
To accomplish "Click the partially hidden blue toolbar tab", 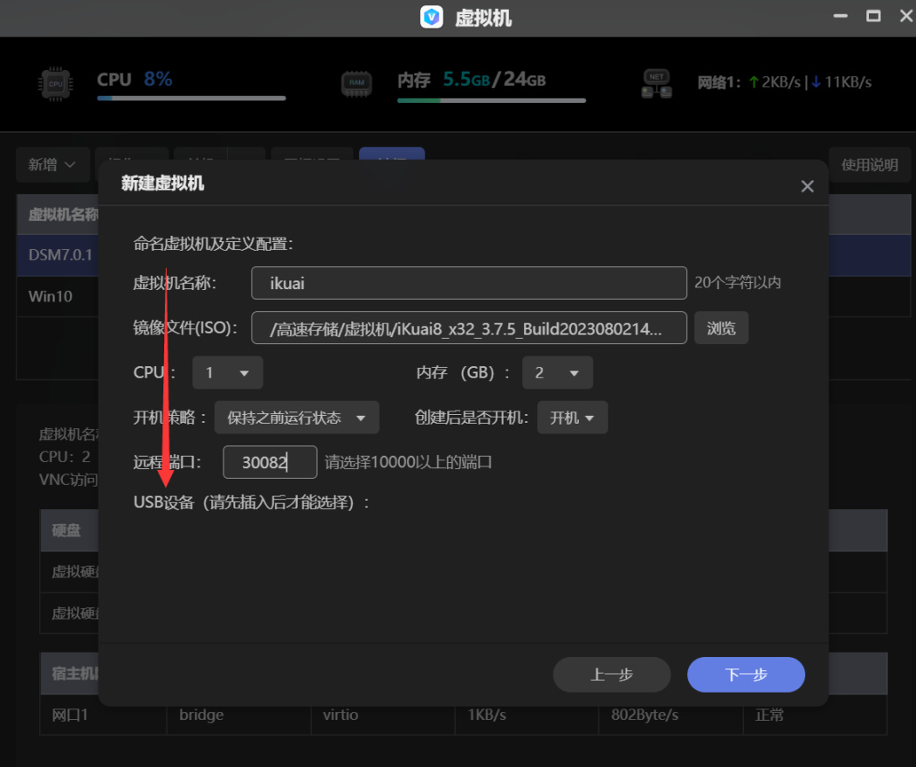I will coord(391,153).
